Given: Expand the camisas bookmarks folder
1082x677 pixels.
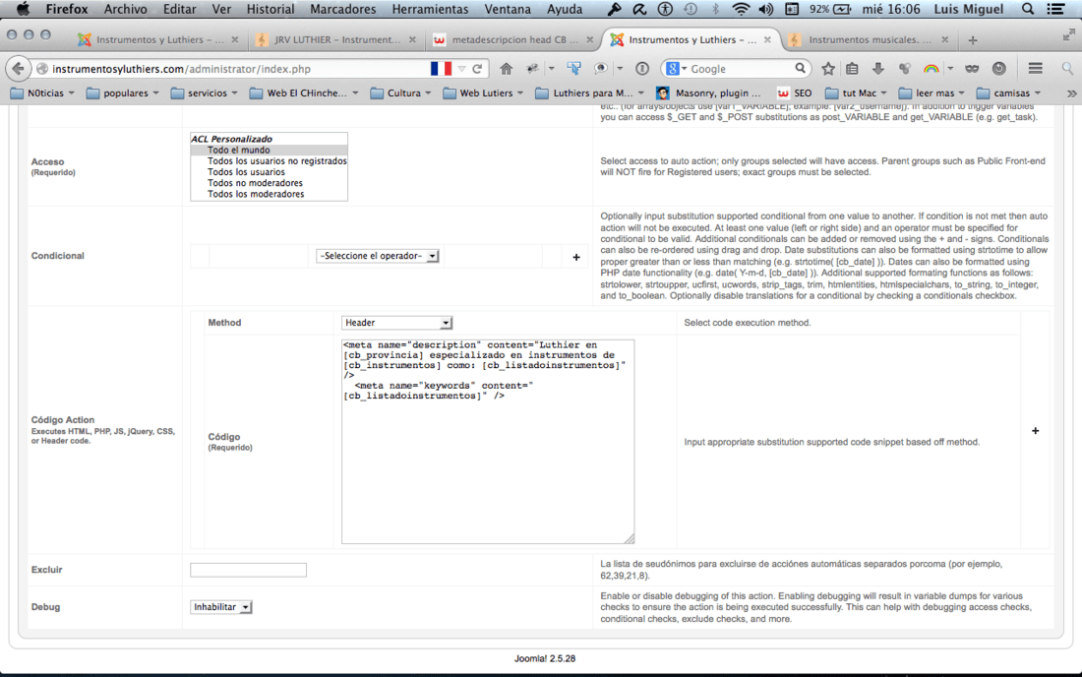Looking at the screenshot, I should point(1009,93).
